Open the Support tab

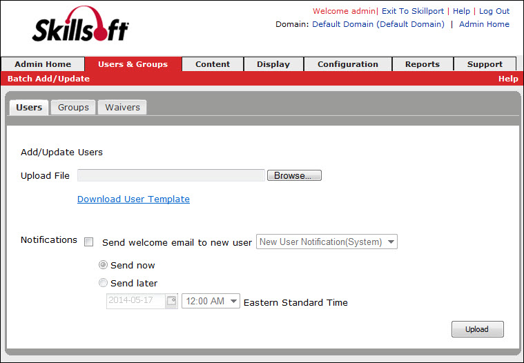pyautogui.click(x=485, y=64)
